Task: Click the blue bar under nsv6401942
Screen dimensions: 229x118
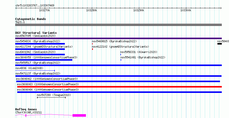Action: tap(40, 55)
